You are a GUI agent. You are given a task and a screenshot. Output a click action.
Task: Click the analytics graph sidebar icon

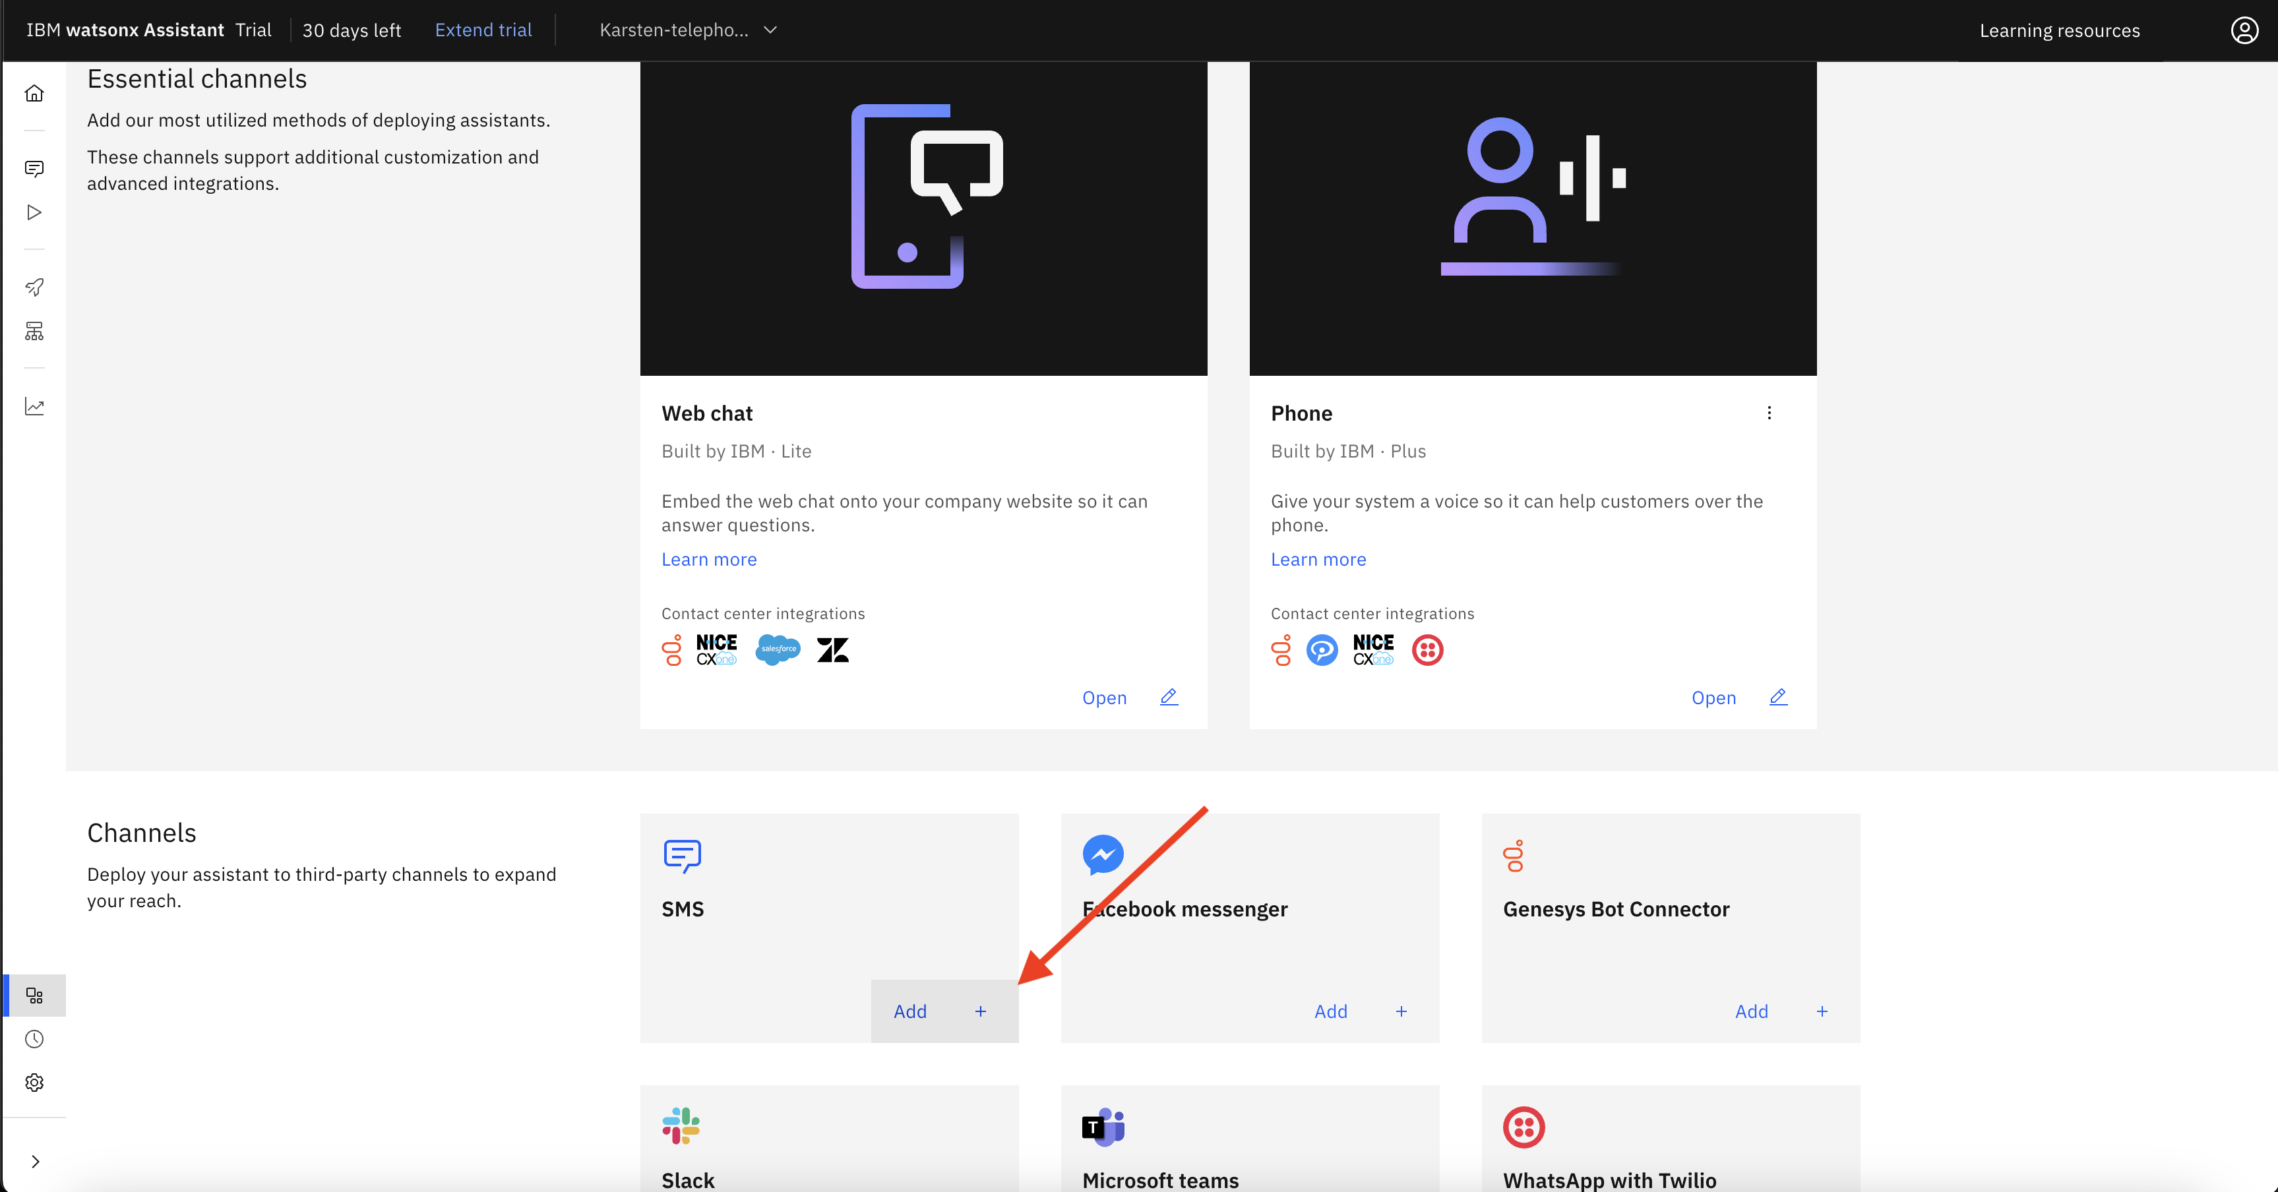coord(38,405)
